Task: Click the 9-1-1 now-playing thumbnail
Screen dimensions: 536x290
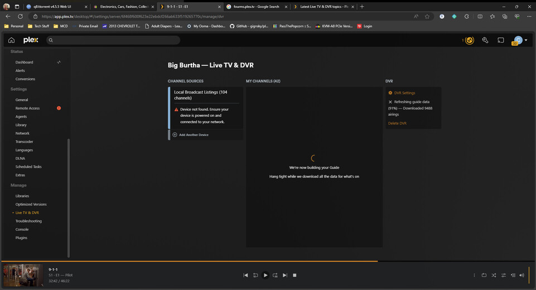Action: (23, 275)
